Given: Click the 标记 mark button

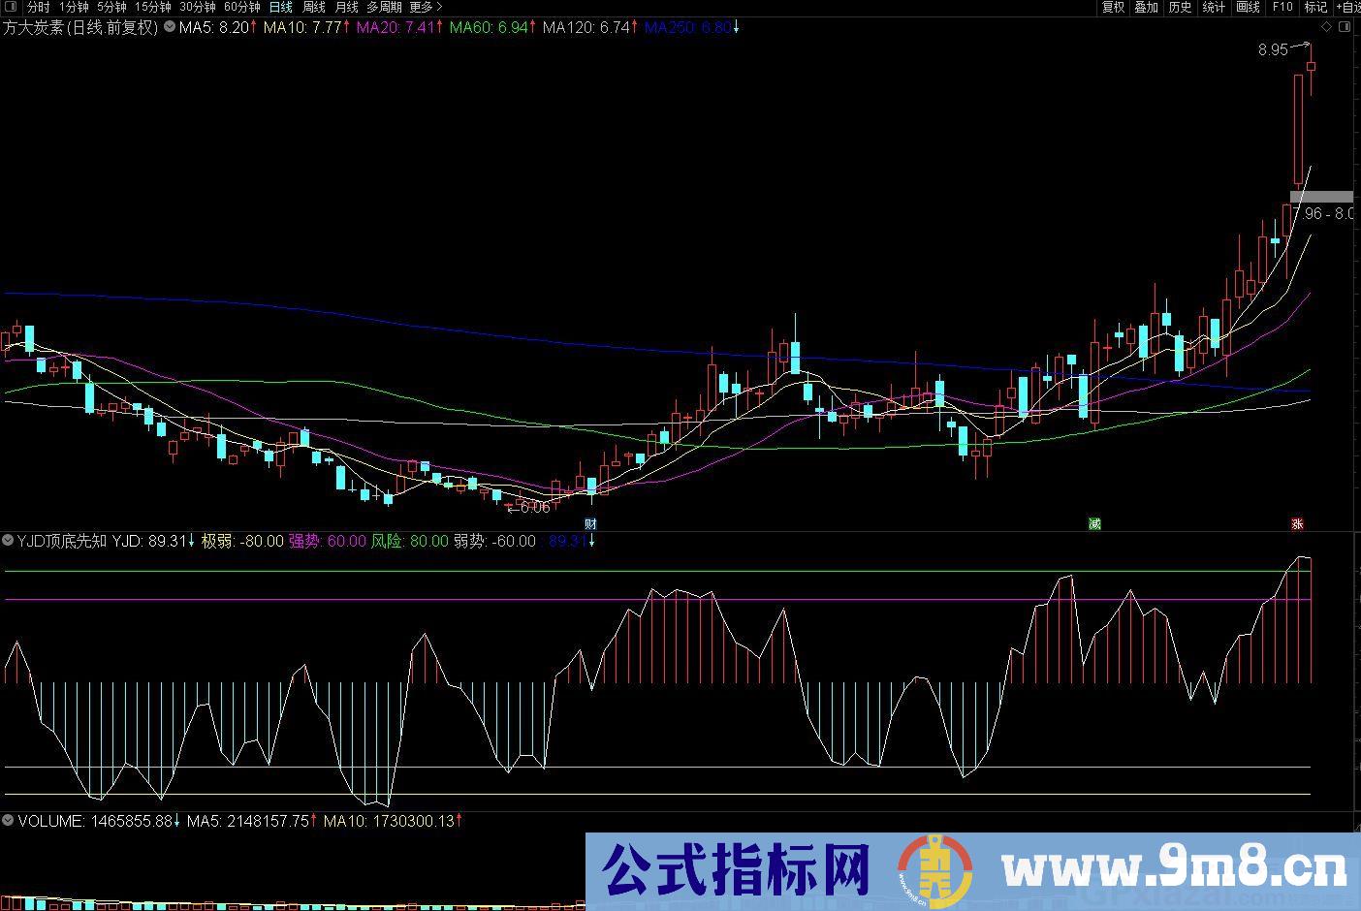Looking at the screenshot, I should coord(1315,7).
